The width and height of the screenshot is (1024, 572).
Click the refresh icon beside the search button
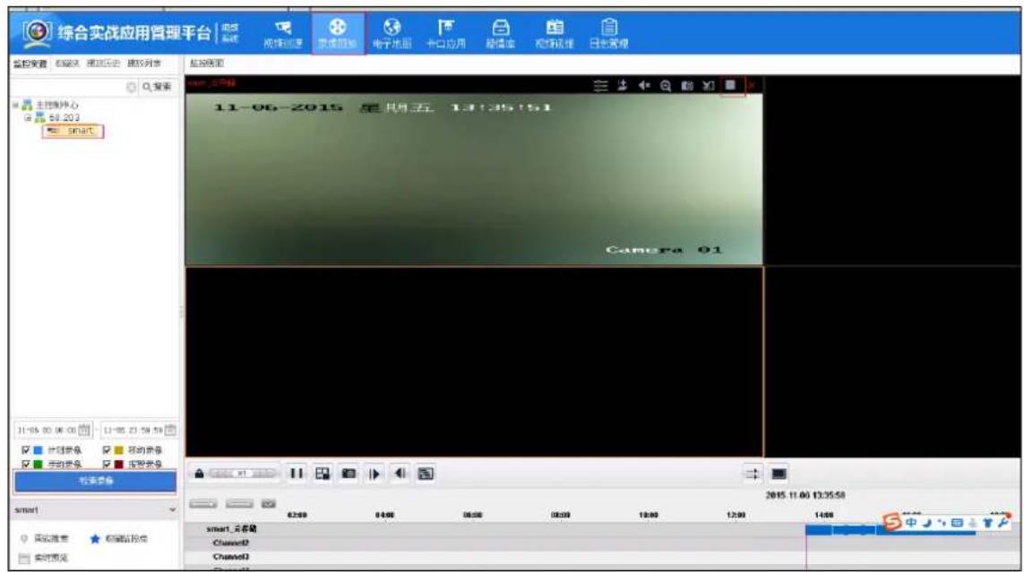(x=132, y=87)
